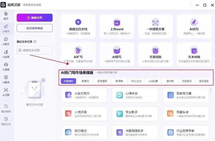
Task: Click the AI热门写作场景模板 heading
Action: pyautogui.click(x=77, y=72)
